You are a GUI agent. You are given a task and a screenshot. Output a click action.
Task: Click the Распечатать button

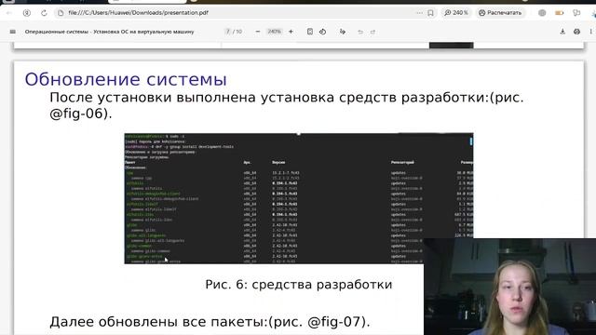(500, 13)
